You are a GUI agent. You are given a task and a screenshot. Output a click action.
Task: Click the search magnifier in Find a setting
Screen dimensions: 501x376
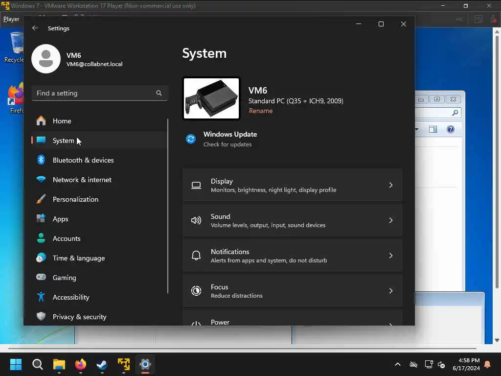point(159,93)
